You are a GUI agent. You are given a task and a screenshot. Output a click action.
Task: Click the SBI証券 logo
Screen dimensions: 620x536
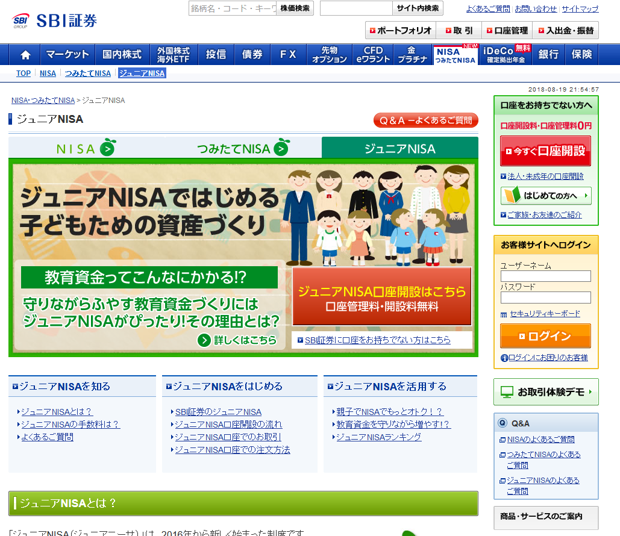pyautogui.click(x=55, y=20)
